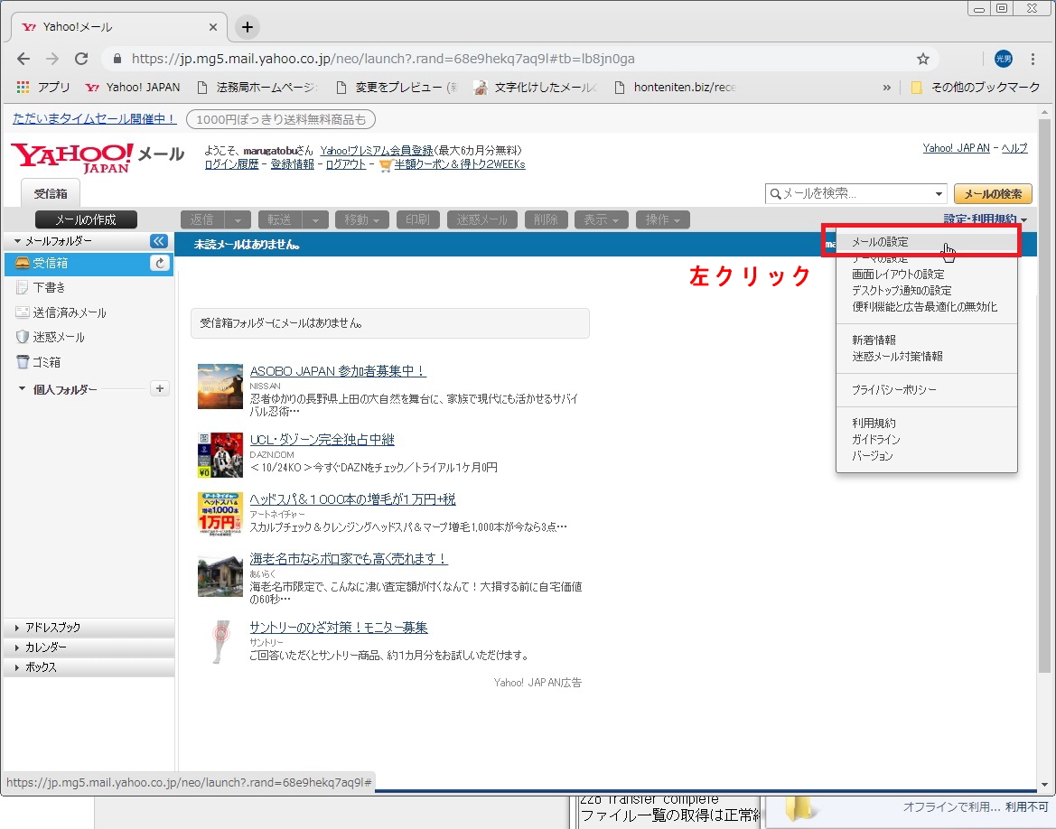The image size is (1056, 829).
Task: Click the メールの作成 compose button
Action: pyautogui.click(x=87, y=219)
